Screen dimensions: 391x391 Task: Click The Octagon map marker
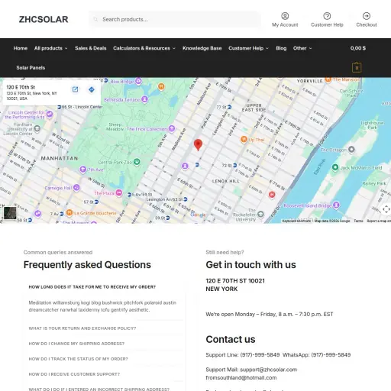pyautogui.click(x=351, y=150)
